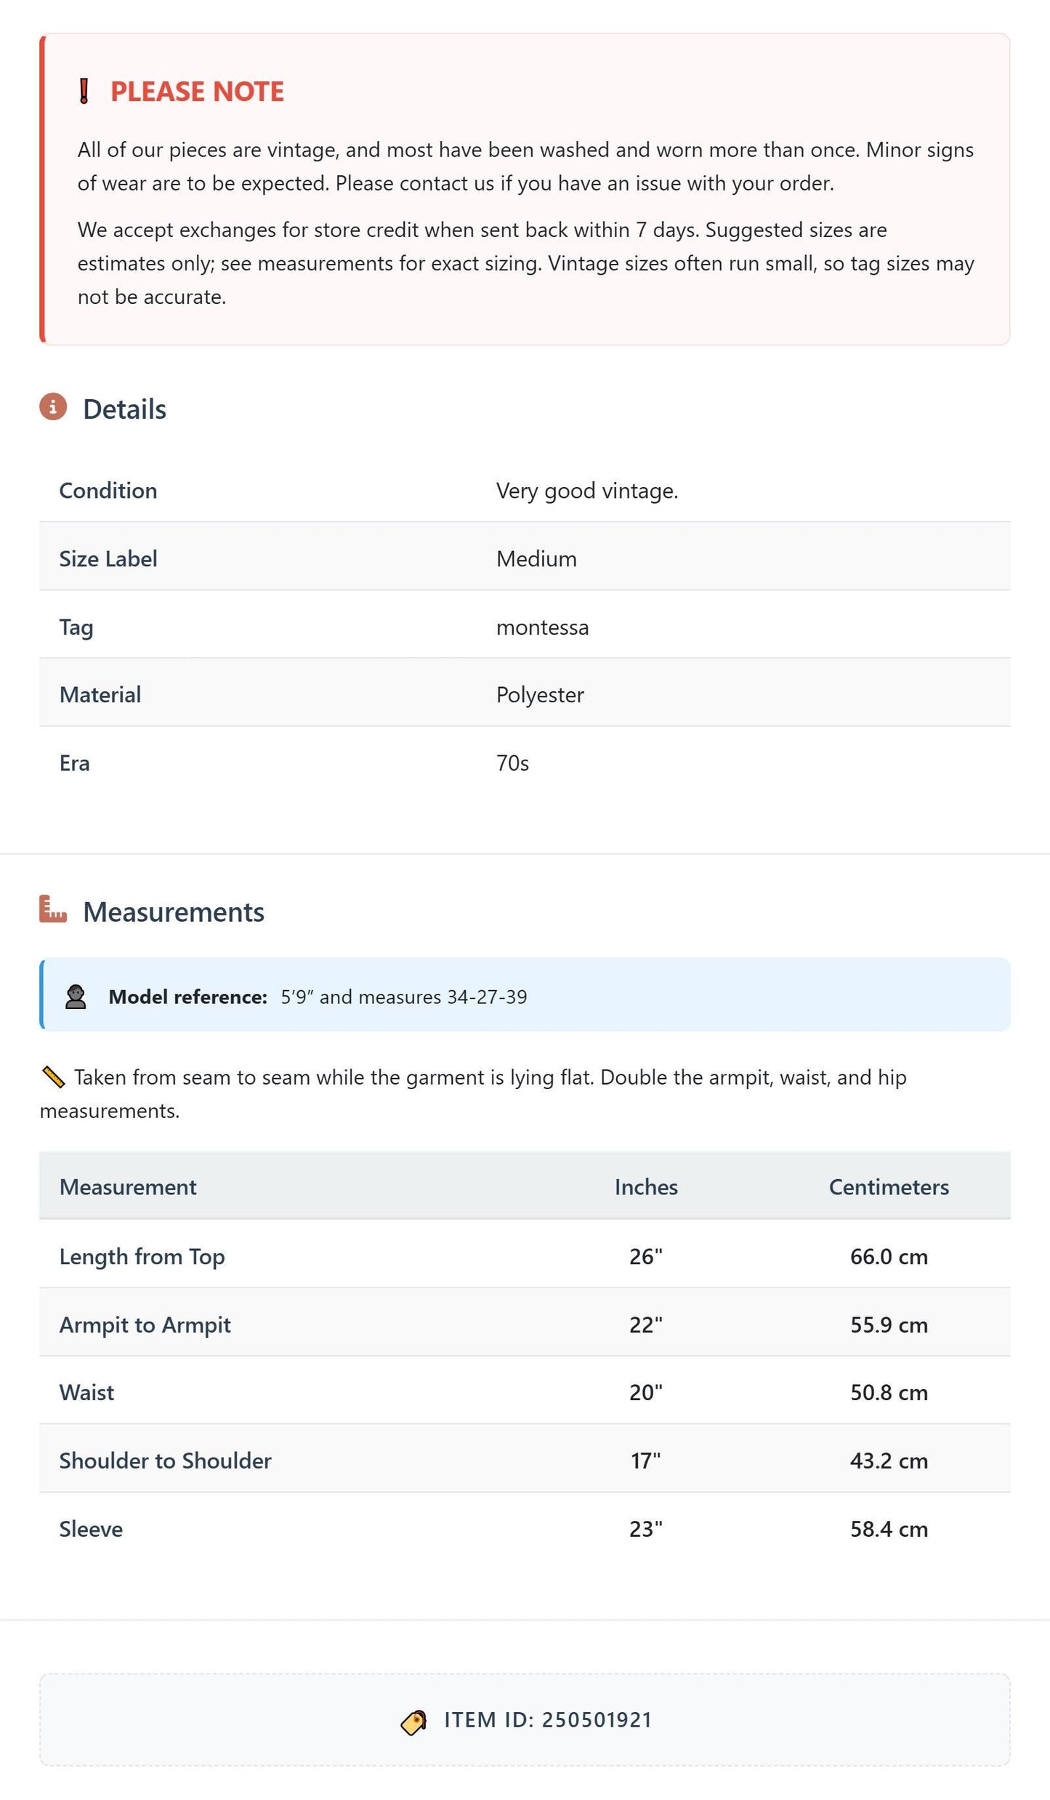Select the Armpit to Armpit row
Screen dimensions: 1050x1800
[525, 1324]
